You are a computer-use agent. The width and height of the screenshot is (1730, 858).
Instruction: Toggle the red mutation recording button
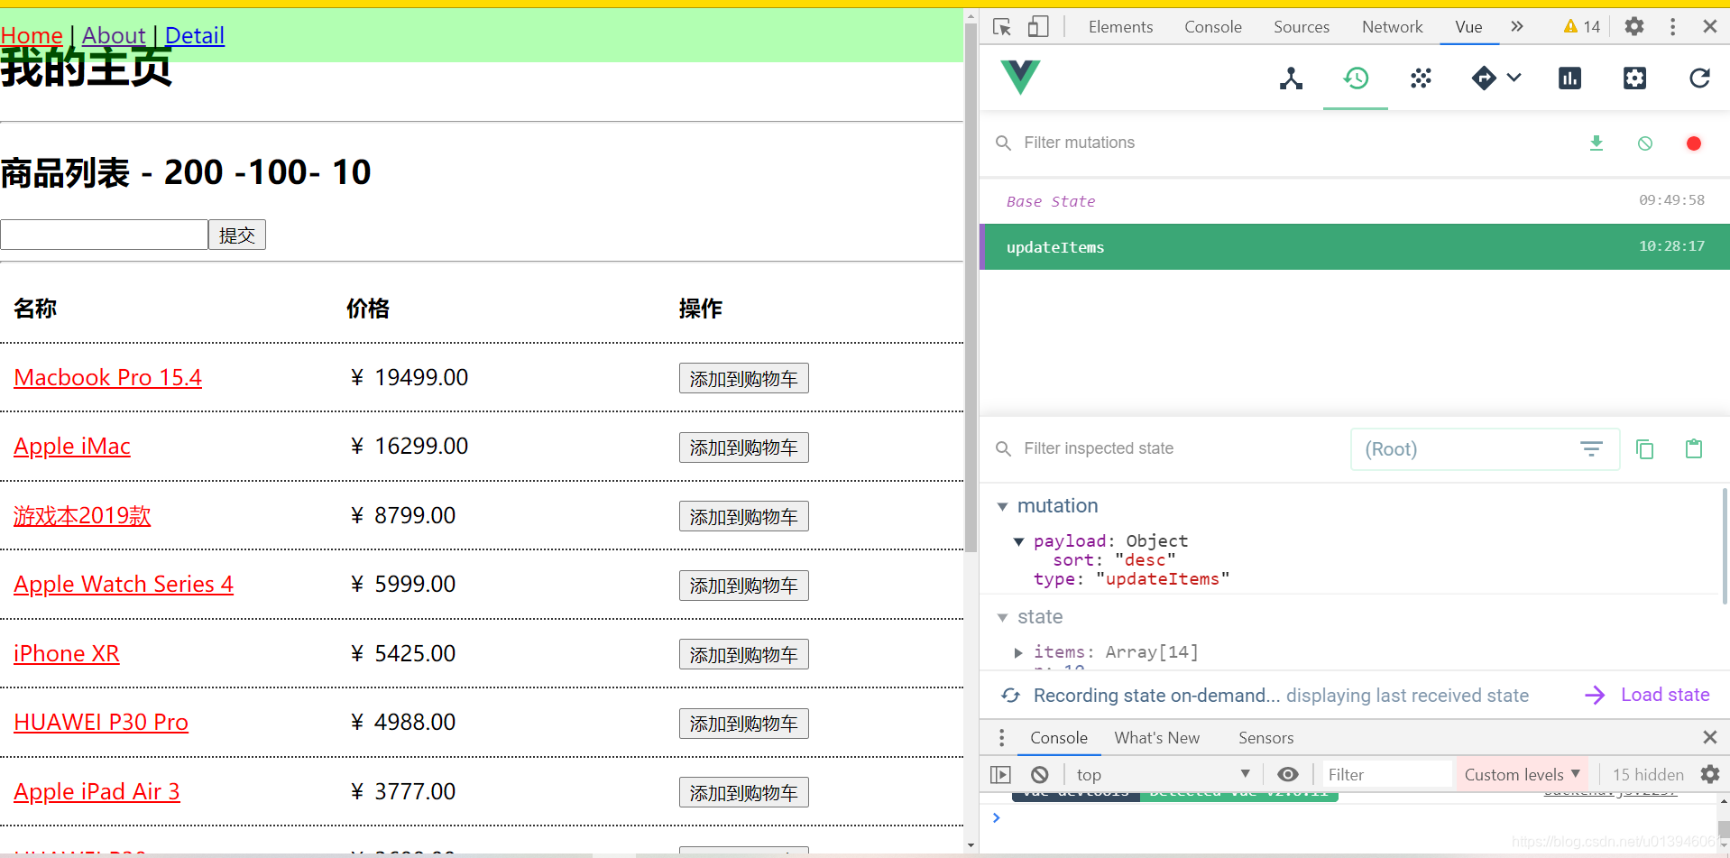[1694, 143]
